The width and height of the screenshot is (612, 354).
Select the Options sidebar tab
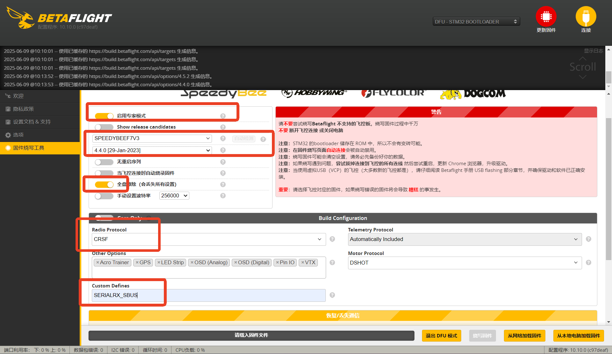(18, 135)
